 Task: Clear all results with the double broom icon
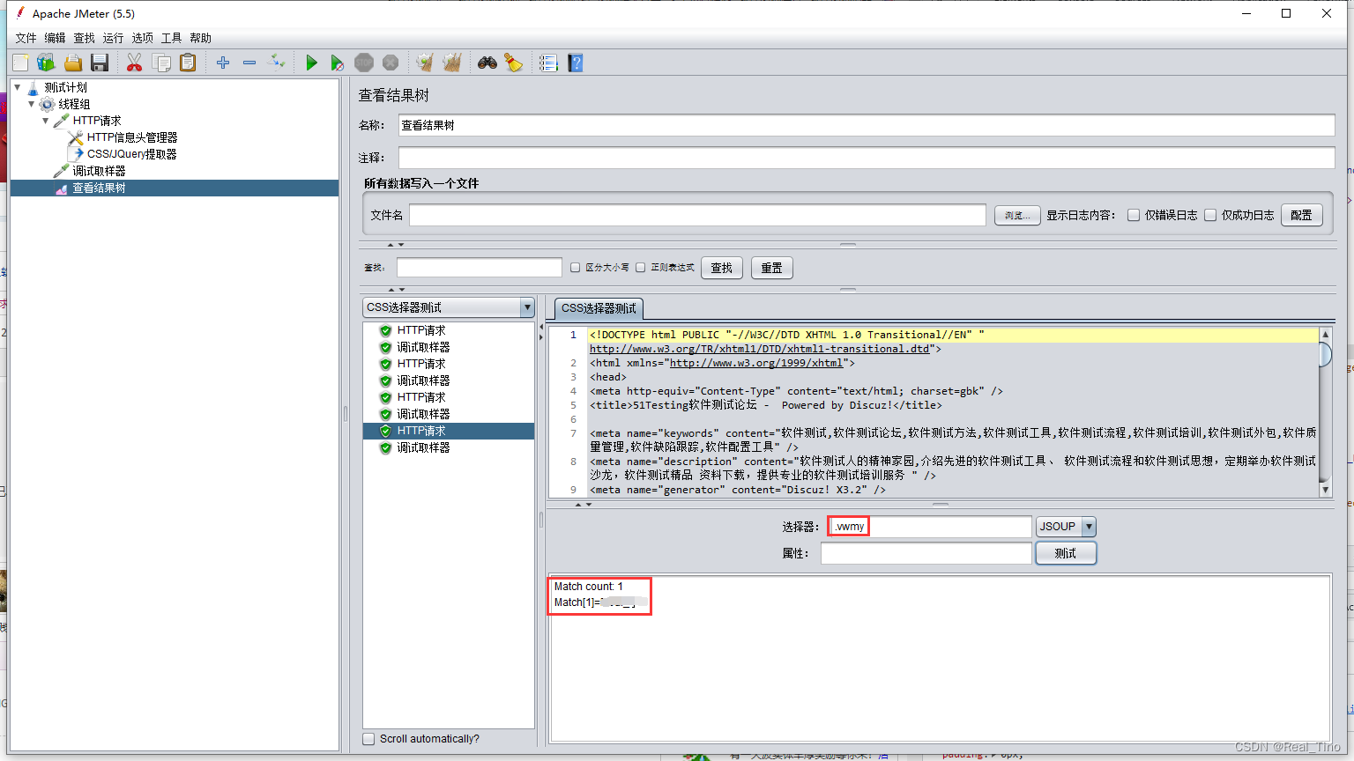pyautogui.click(x=452, y=63)
